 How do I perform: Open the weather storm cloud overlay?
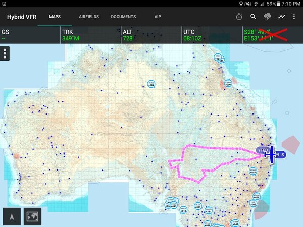coord(267,17)
